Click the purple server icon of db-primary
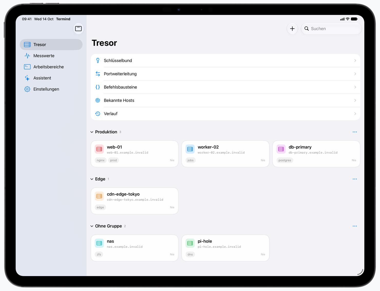The width and height of the screenshot is (380, 291). click(x=281, y=149)
